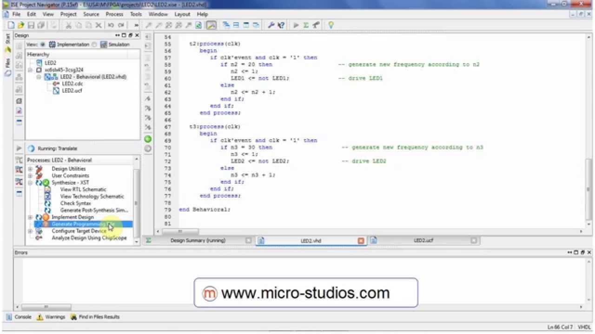595x334 pixels.
Task: Select LED2.cdc in the hierarchy
Action: (72, 84)
